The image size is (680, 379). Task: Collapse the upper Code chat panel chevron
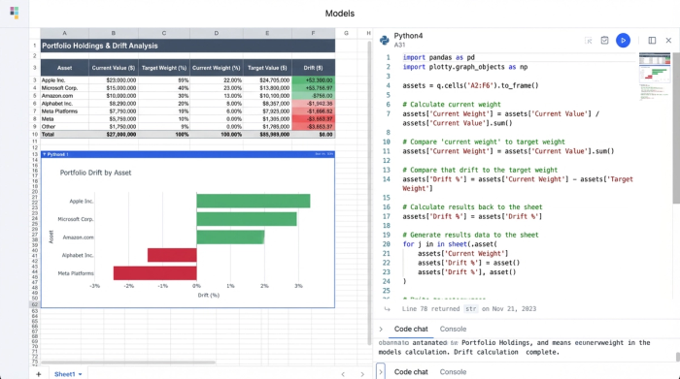381,330
